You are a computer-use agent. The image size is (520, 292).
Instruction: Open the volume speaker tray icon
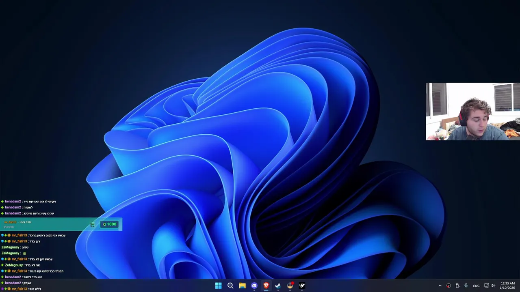click(x=493, y=286)
